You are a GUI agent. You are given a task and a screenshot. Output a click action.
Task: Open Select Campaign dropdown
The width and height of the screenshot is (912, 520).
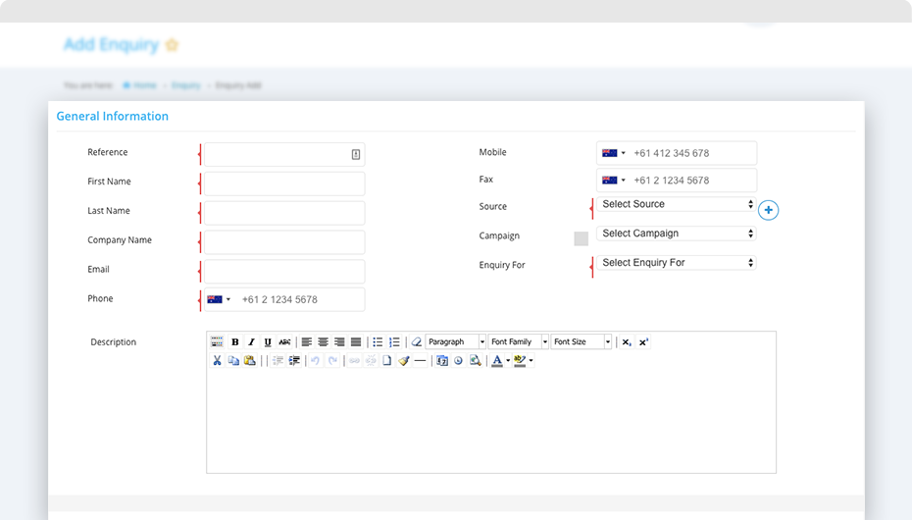(676, 234)
